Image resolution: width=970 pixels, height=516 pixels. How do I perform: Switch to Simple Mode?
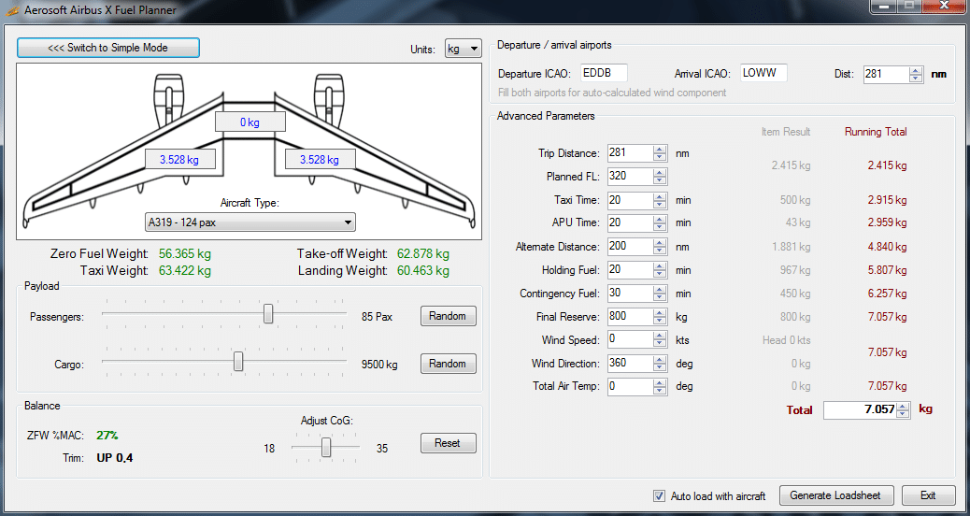[x=108, y=48]
